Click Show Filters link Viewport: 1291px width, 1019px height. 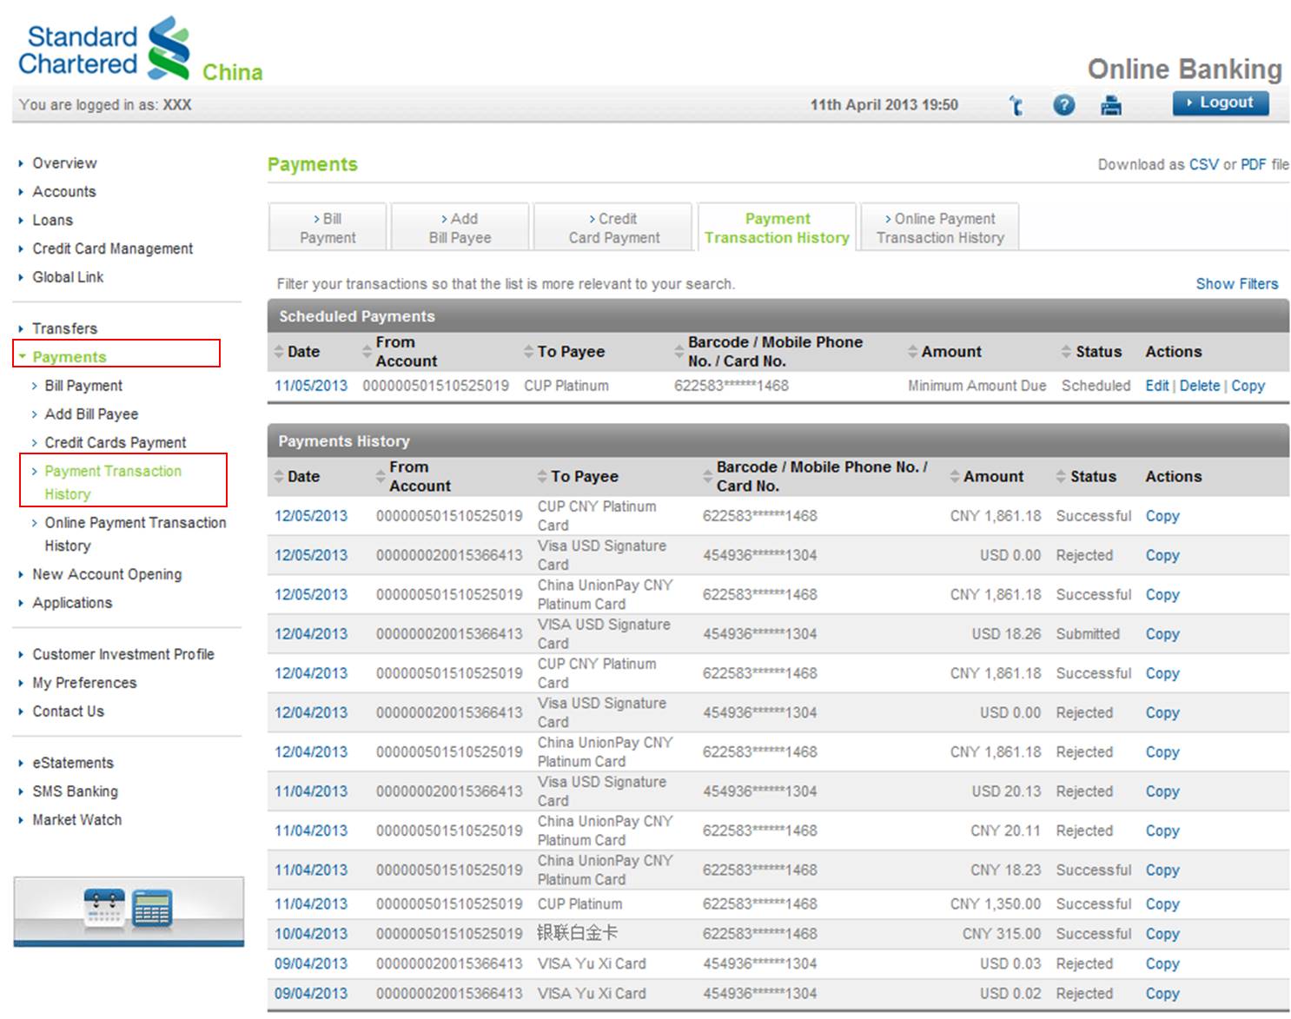(1236, 284)
